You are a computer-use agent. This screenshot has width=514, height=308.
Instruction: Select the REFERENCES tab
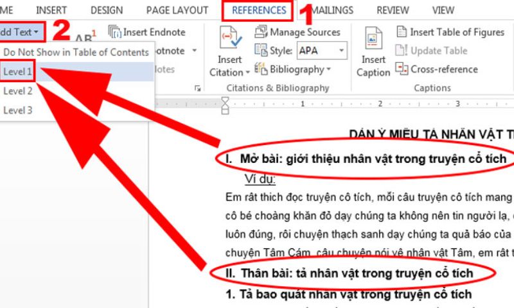coord(259,10)
